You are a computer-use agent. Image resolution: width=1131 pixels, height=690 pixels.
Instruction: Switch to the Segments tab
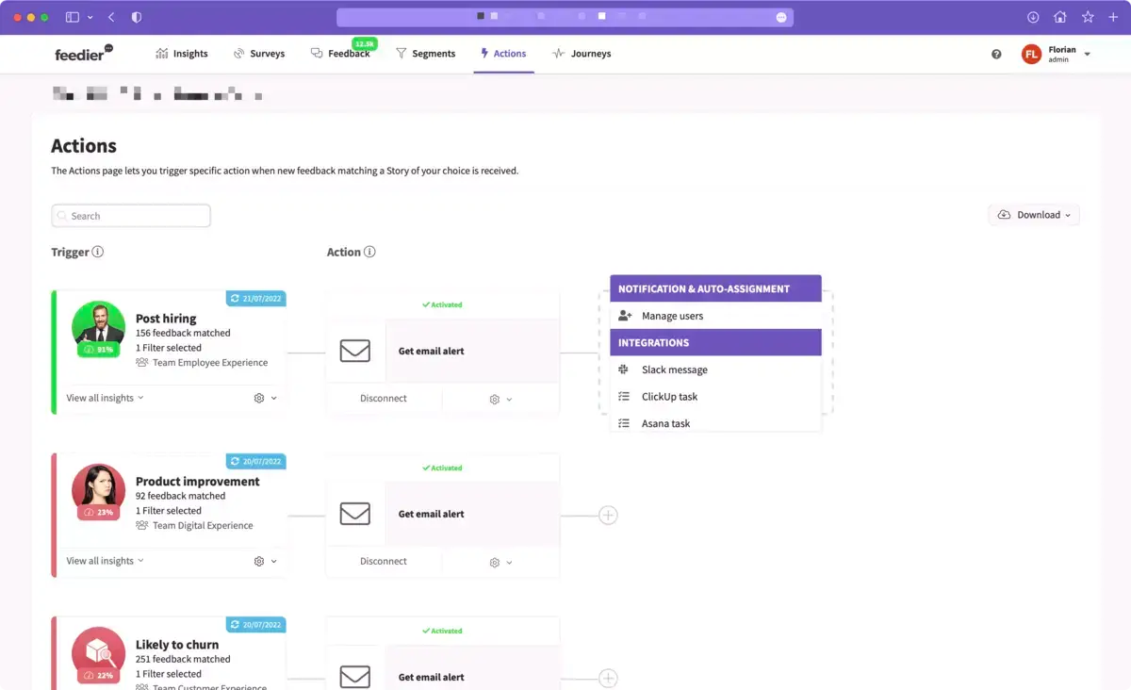(425, 54)
